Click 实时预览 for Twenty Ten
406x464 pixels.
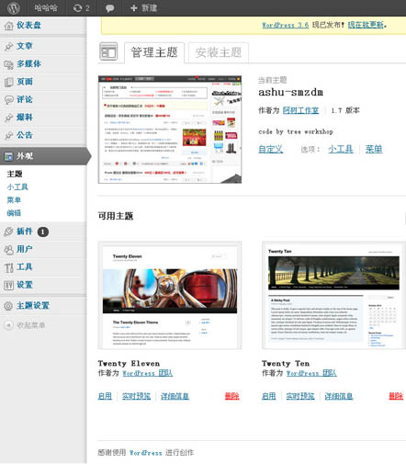coord(300,396)
